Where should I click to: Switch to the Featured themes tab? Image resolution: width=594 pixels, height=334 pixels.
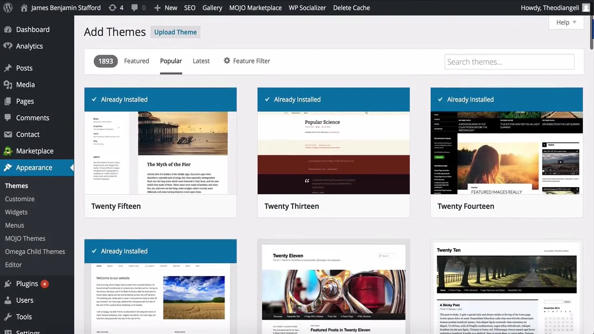tap(136, 61)
